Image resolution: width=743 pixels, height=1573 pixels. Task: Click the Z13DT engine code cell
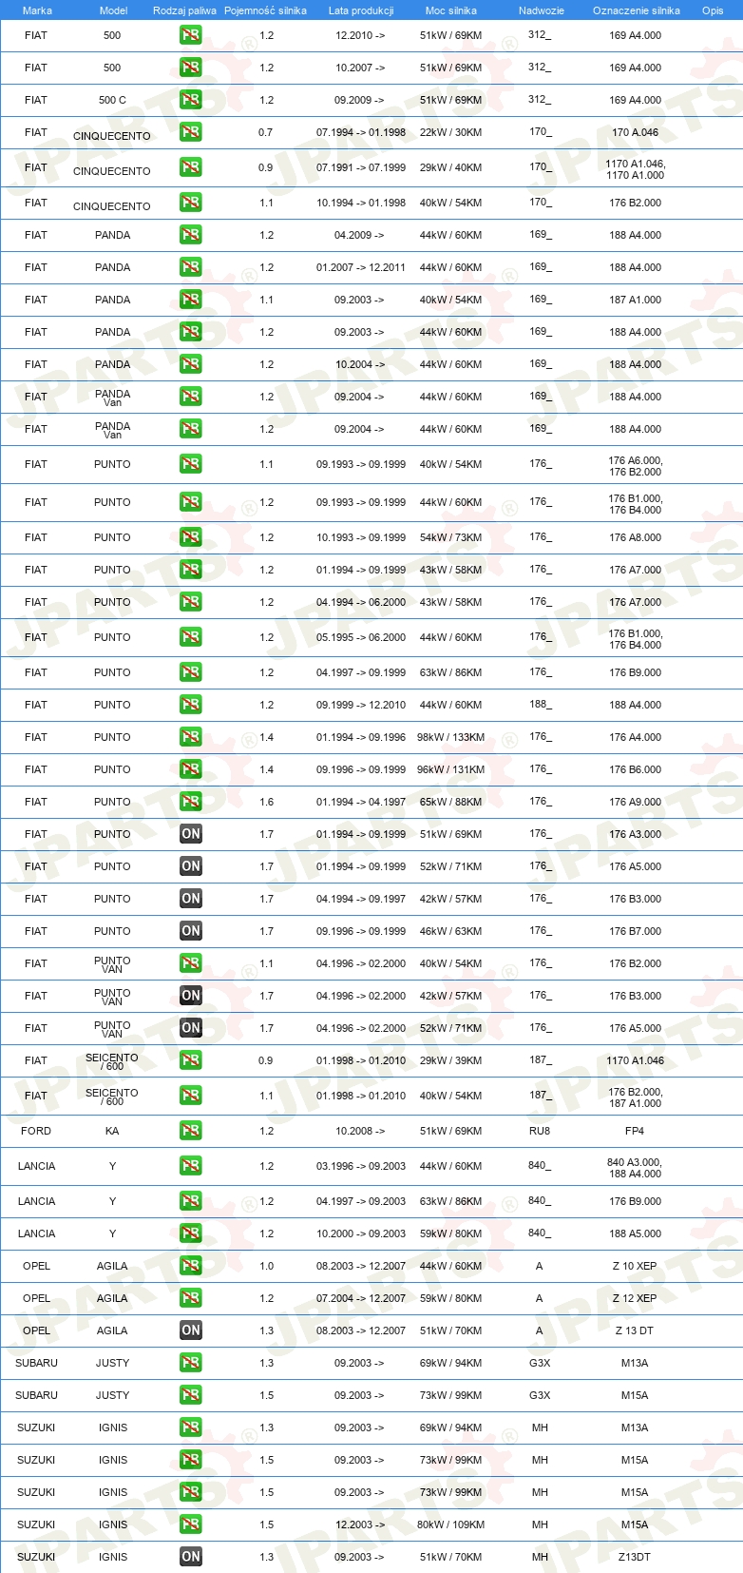(x=635, y=1557)
